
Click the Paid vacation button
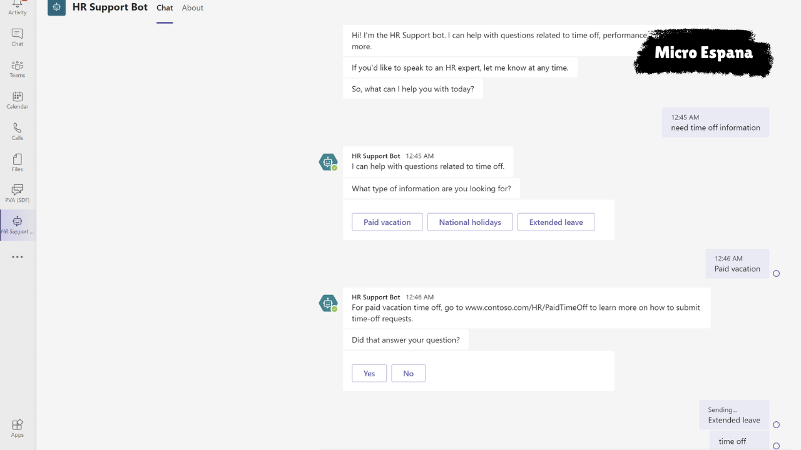[387, 222]
